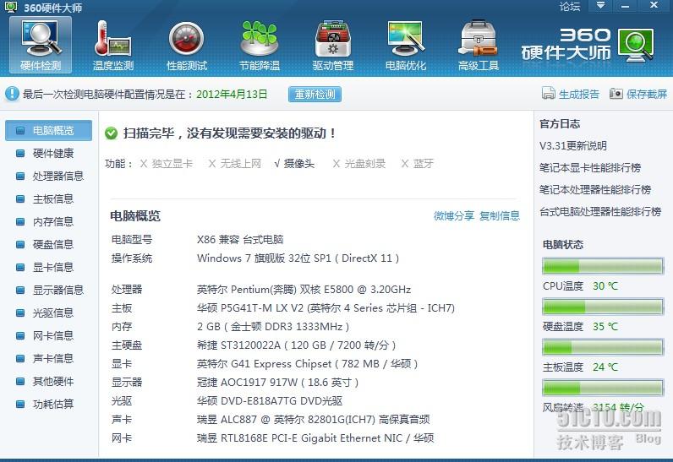
Task: Click the graphics value G41 Express Chipset
Action: pos(307,364)
